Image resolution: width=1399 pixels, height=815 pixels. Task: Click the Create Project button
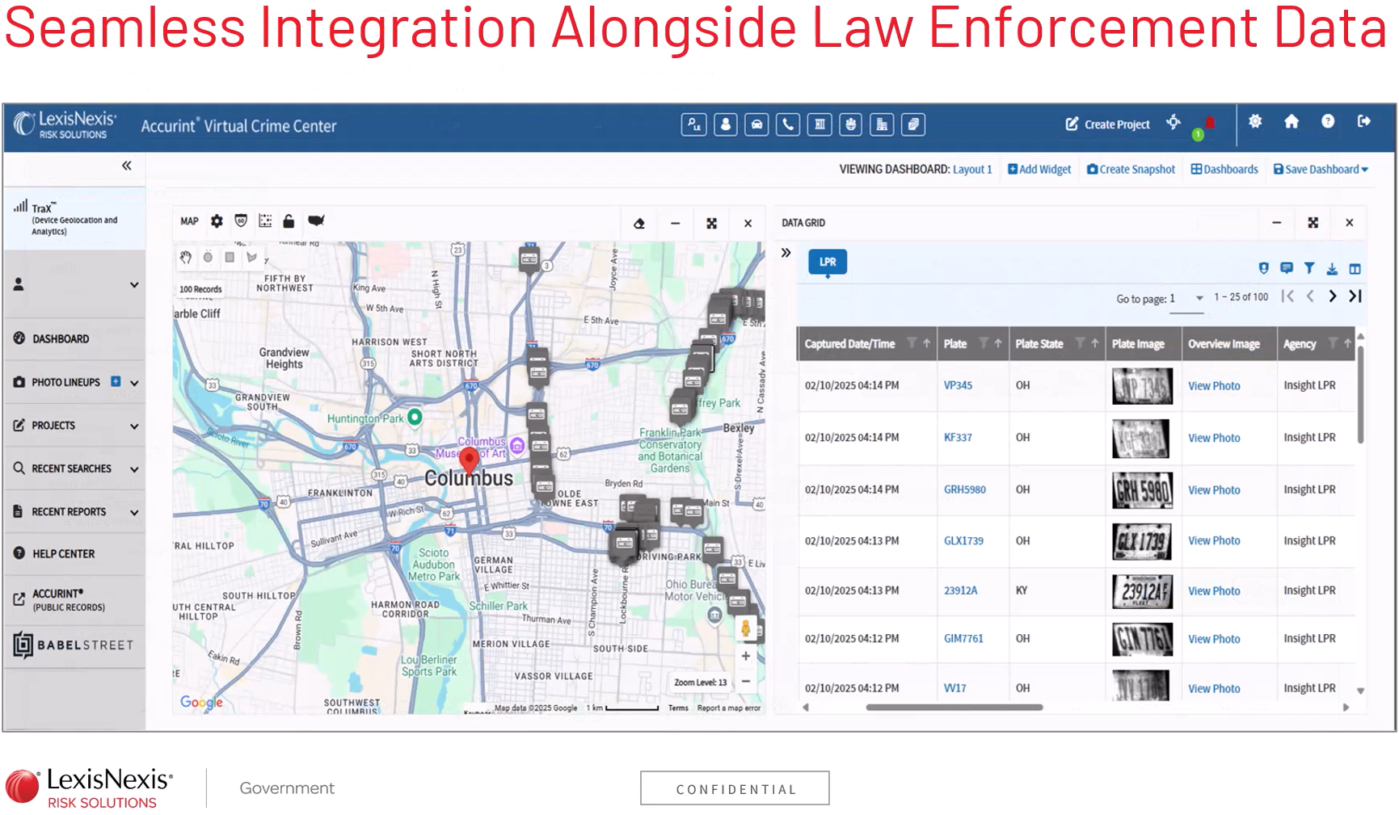coord(1108,124)
